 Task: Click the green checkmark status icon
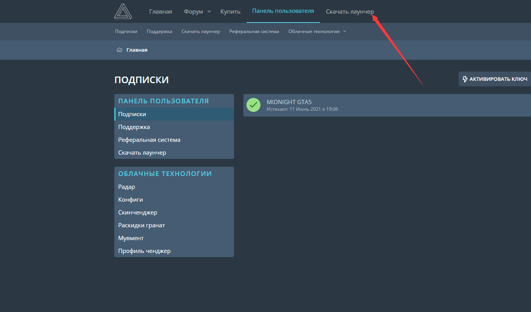[253, 105]
